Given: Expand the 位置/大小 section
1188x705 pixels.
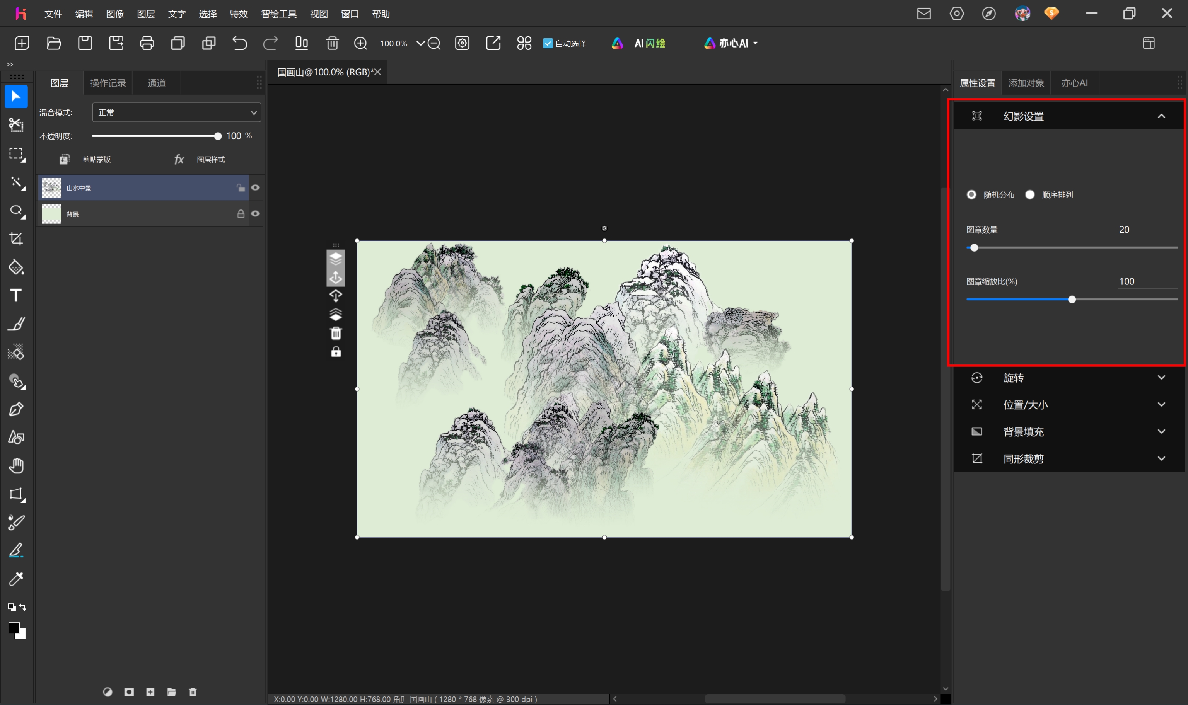Looking at the screenshot, I should click(1161, 405).
